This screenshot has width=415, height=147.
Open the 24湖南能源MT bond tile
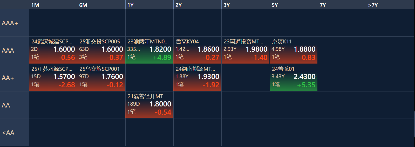[x=197, y=78]
